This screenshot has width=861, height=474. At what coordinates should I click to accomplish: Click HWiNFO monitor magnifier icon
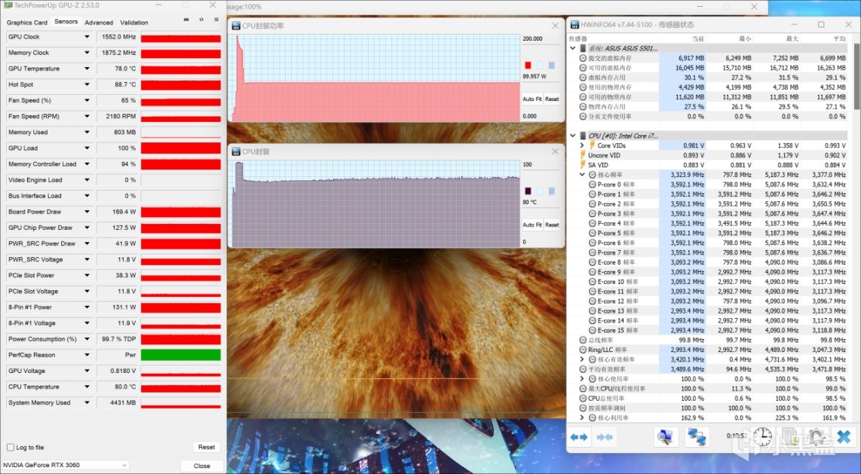click(666, 437)
